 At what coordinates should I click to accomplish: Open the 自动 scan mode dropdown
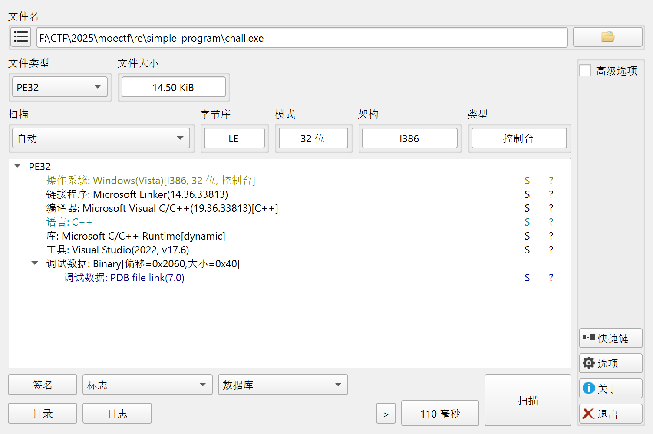(101, 138)
